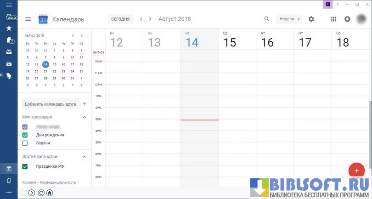
Task: Open inbox with 2313 counter
Action: pyautogui.click(x=9, y=17)
